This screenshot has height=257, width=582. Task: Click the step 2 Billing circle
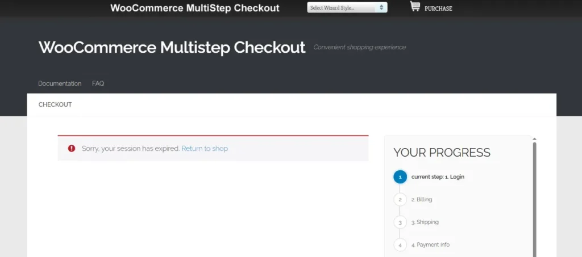pyautogui.click(x=400, y=200)
